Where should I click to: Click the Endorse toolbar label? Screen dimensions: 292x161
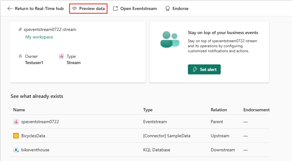coord(180,8)
